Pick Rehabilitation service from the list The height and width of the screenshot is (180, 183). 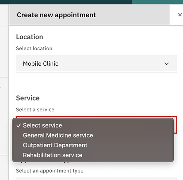[53, 155]
